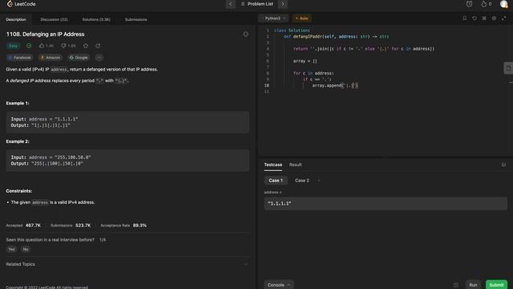Open the editor keyboard shortcuts icon

(484, 18)
